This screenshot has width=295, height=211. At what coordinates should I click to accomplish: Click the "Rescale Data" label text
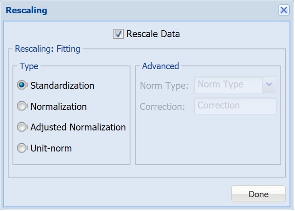tap(153, 34)
